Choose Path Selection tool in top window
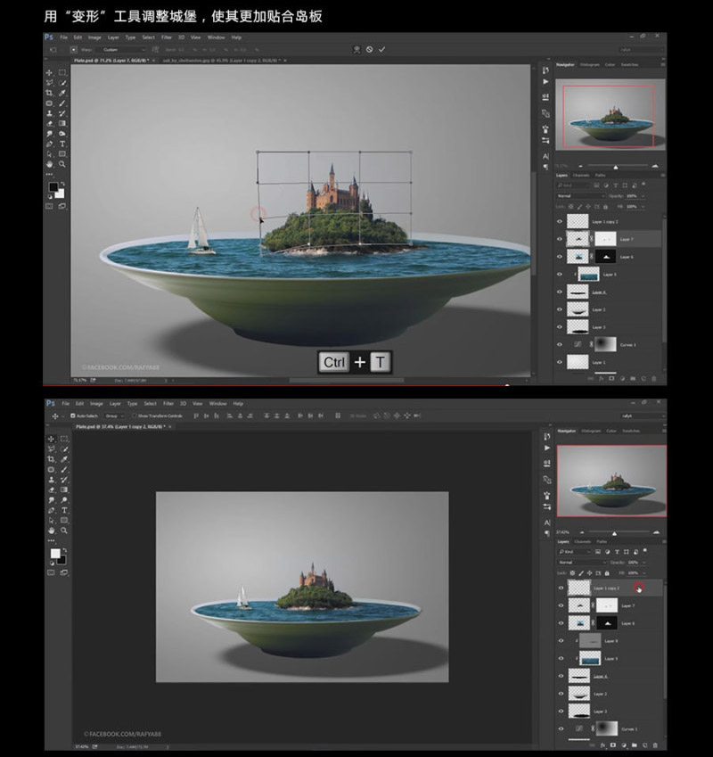The width and height of the screenshot is (713, 757). click(49, 154)
